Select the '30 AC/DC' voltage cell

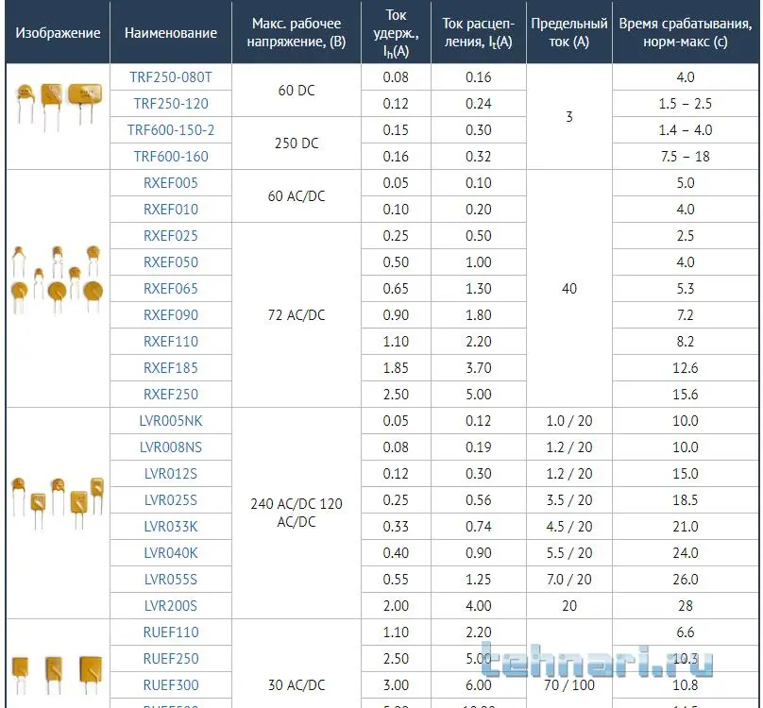click(x=297, y=685)
